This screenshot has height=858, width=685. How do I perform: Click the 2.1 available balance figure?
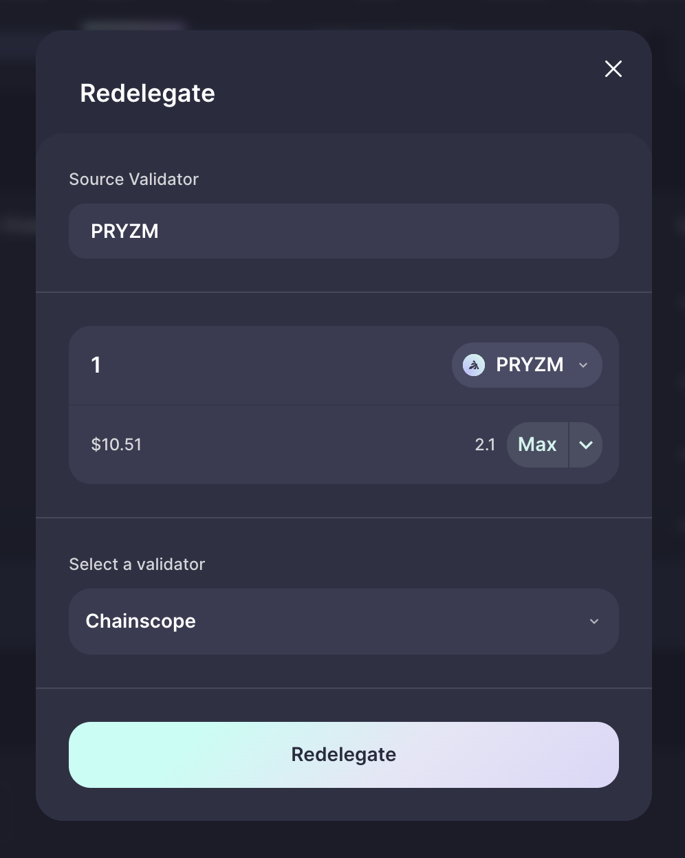(x=485, y=445)
